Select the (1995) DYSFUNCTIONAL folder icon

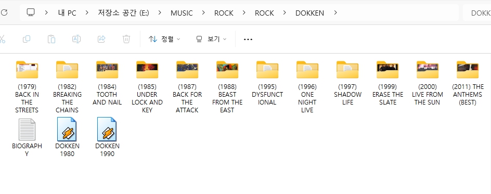click(267, 70)
